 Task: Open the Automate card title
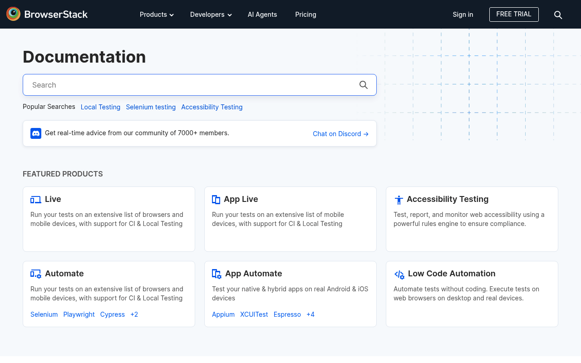click(64, 274)
